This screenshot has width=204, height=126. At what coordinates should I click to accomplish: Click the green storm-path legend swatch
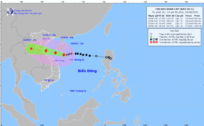tap(151, 37)
